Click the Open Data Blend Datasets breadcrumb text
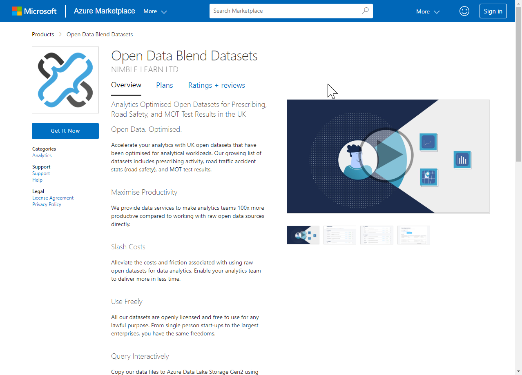This screenshot has height=375, width=522. [100, 34]
